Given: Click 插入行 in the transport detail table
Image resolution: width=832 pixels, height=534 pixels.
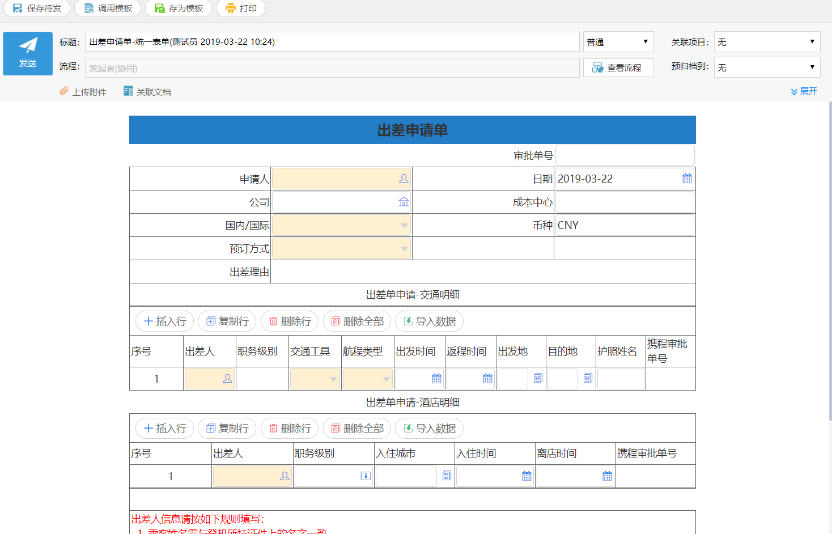Looking at the screenshot, I should [165, 321].
